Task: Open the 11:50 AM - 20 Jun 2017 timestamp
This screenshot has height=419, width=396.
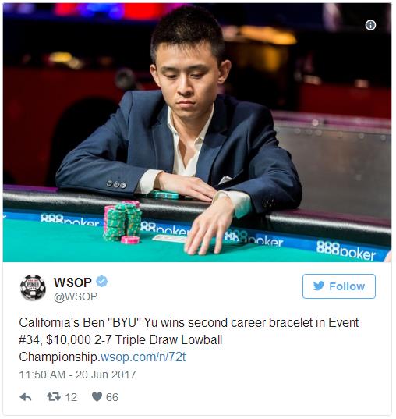Action: coord(77,375)
